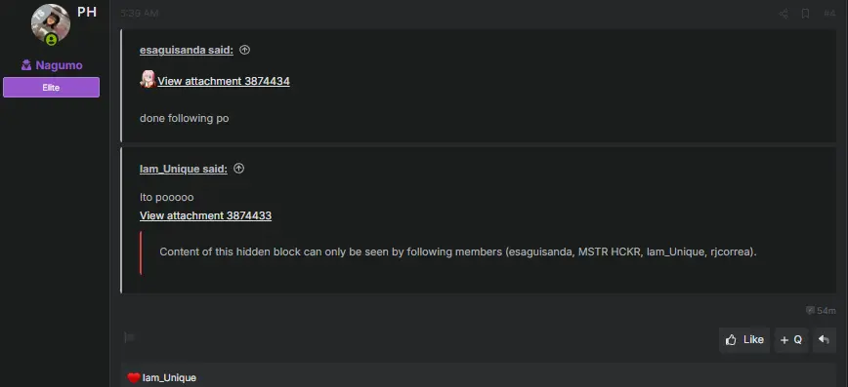
Task: Bookmark this post with the bookmark icon
Action: click(805, 14)
